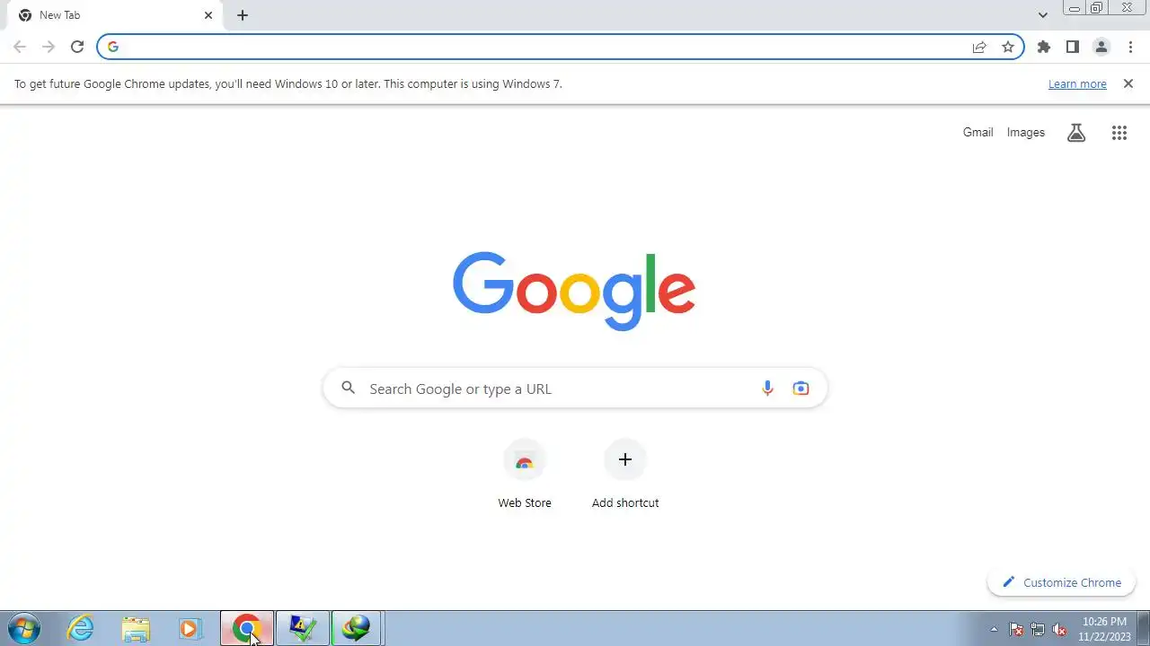Viewport: 1150px width, 646px height.
Task: Click the Search Google or type a URL box
Action: pyautogui.click(x=575, y=388)
